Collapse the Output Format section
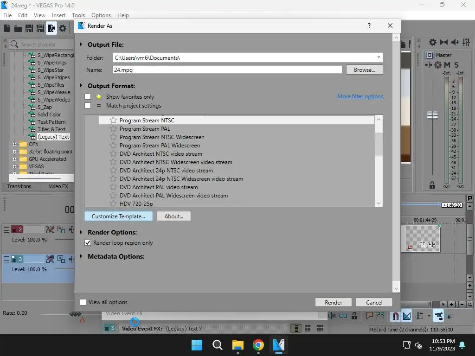 [x=81, y=86]
